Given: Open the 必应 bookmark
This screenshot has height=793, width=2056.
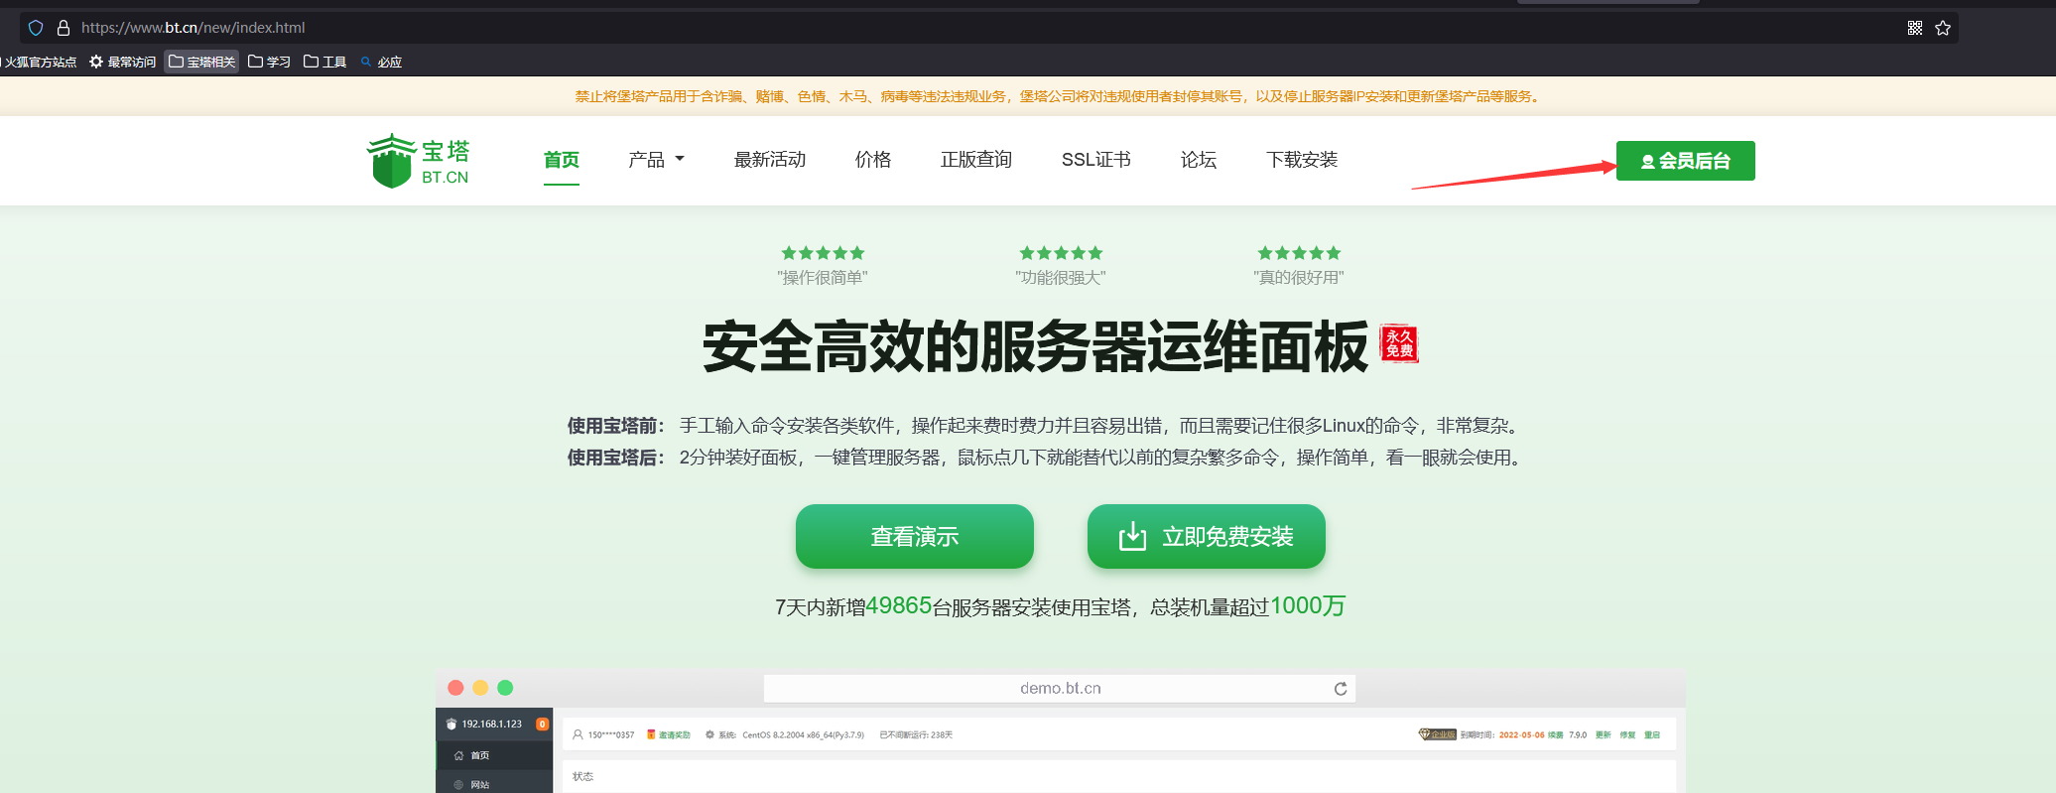Looking at the screenshot, I should click(381, 62).
